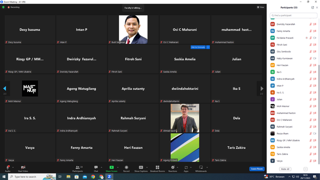Enable Show Captions
The image size is (320, 180).
(x=141, y=168)
